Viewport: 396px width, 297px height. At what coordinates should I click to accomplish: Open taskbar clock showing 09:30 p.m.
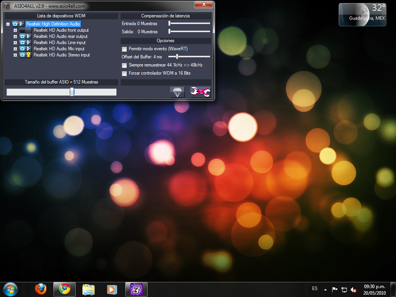(374, 290)
